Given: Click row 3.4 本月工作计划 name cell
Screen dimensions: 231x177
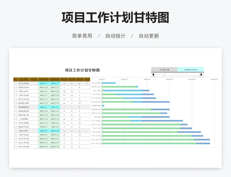Looking at the screenshot, I should click(x=24, y=147).
